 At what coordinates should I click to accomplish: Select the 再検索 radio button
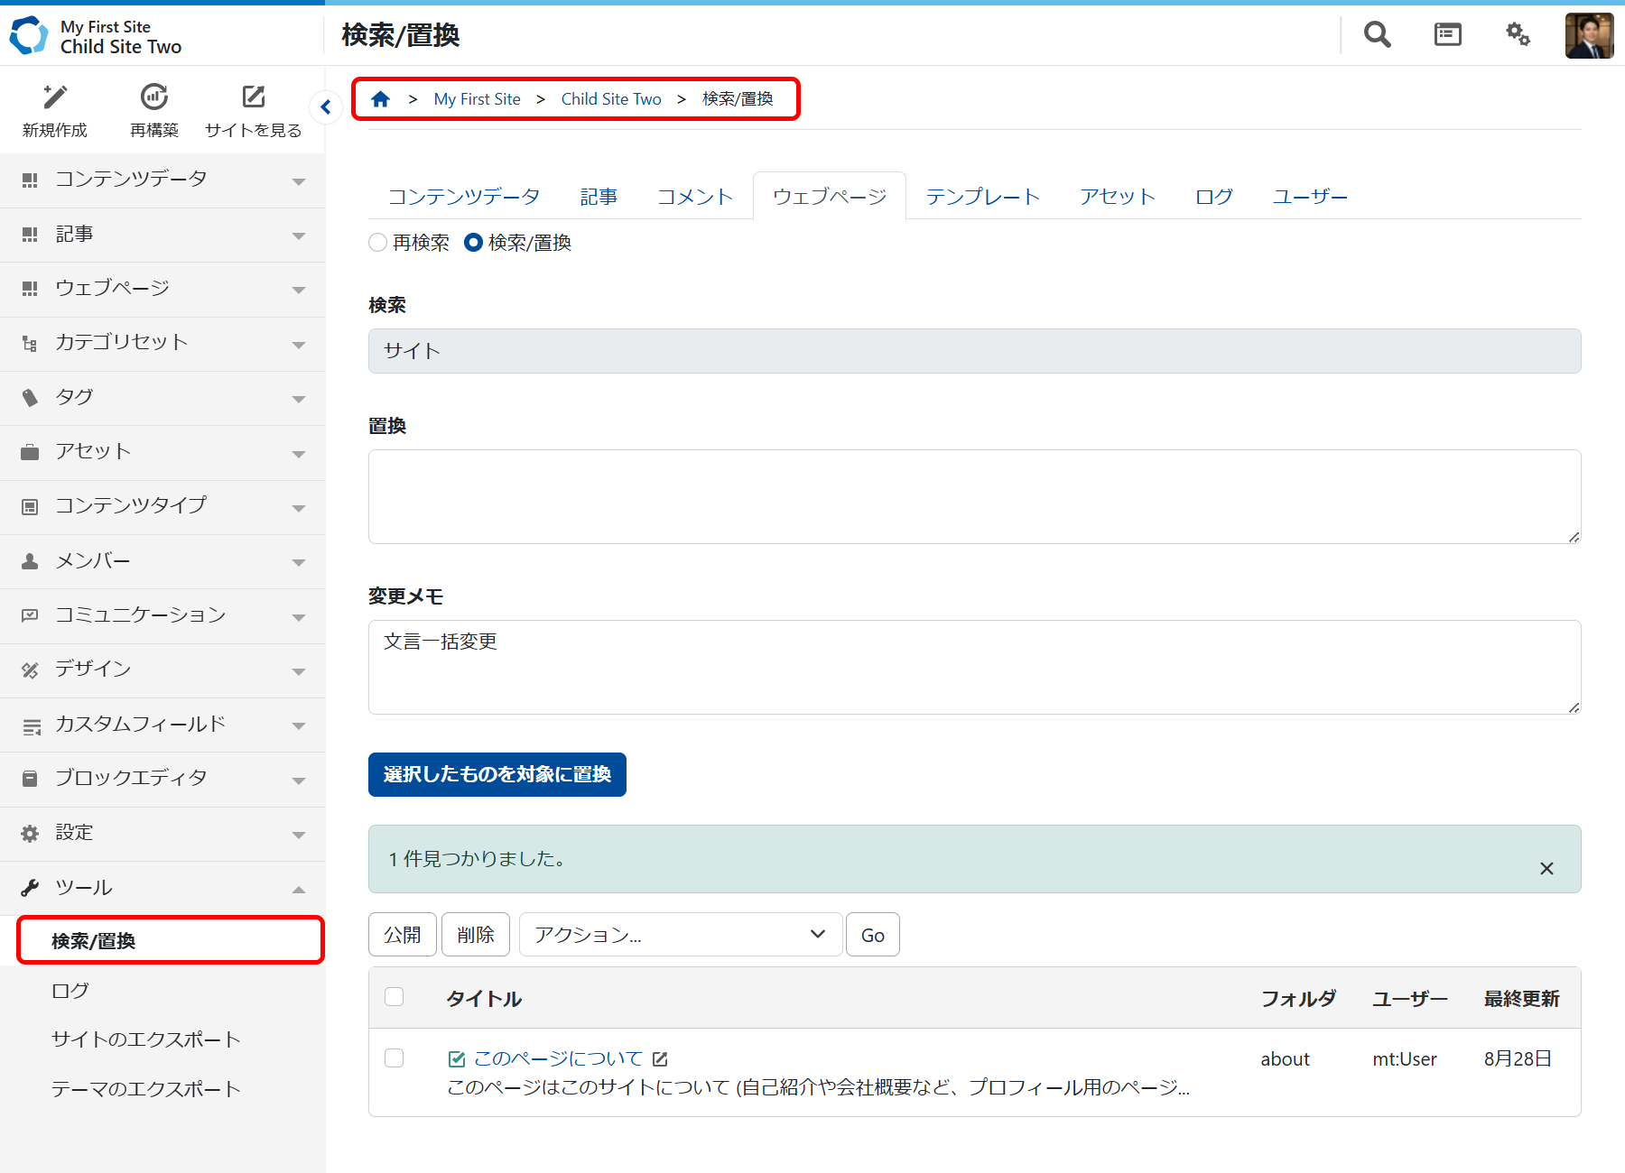pos(378,243)
